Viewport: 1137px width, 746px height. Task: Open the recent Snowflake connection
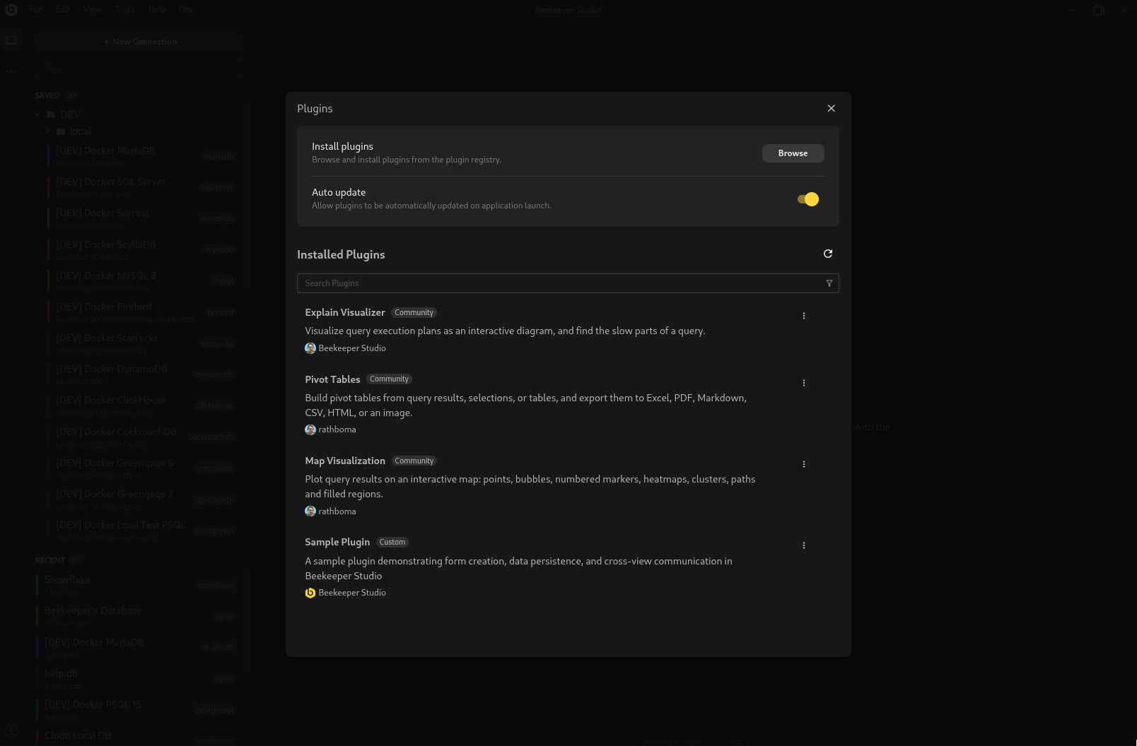138,585
